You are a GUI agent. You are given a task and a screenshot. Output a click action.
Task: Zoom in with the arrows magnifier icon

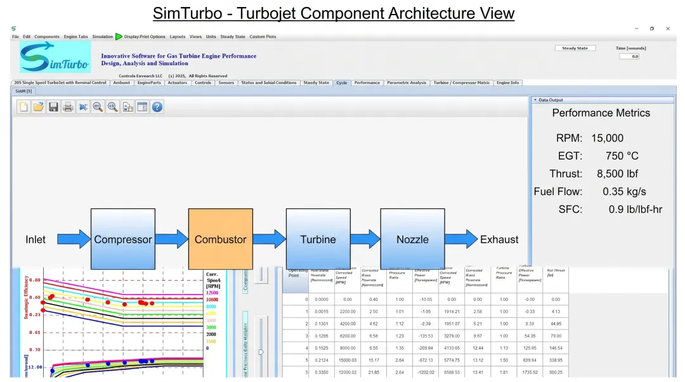[113, 107]
